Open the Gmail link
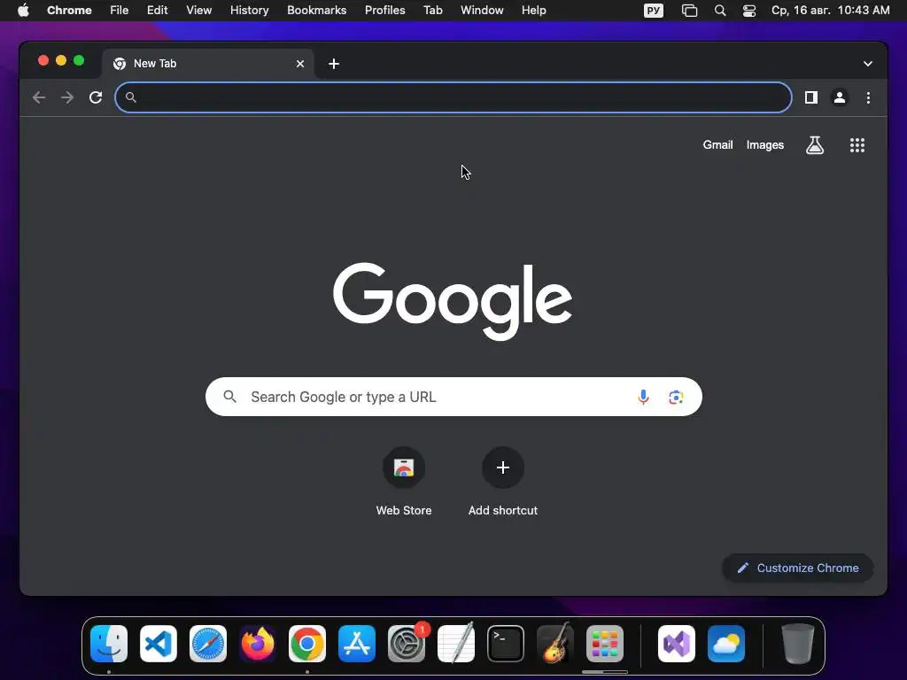 (x=717, y=145)
